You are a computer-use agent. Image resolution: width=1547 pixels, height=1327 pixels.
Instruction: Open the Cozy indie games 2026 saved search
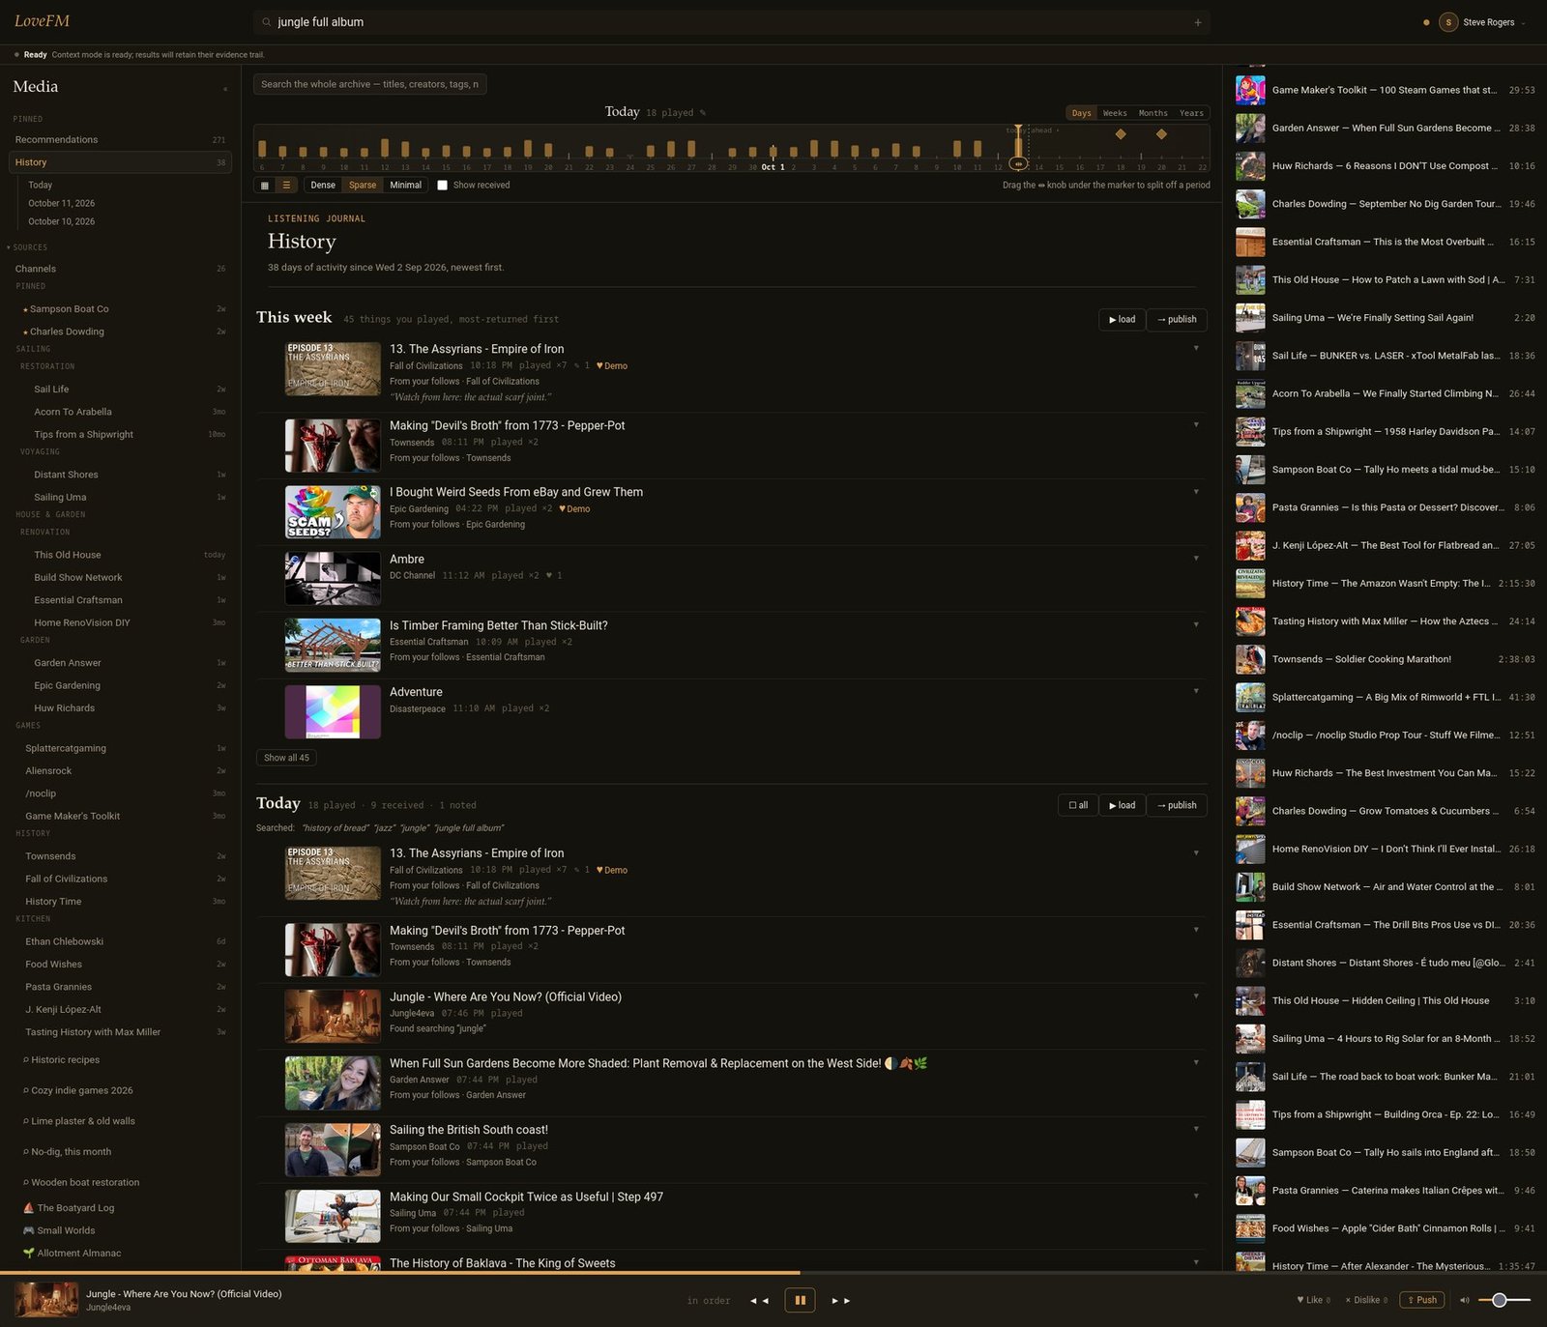(x=81, y=1090)
